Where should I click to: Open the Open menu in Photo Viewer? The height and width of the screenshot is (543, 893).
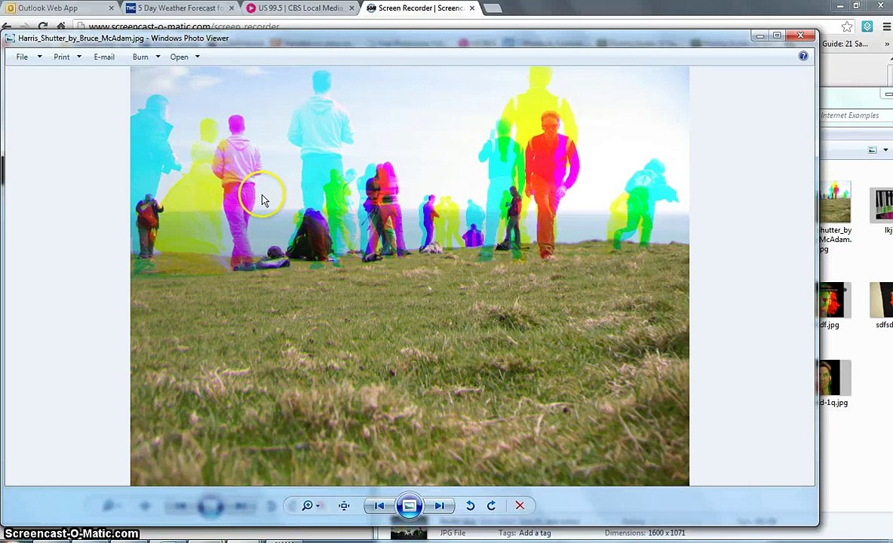[x=179, y=57]
